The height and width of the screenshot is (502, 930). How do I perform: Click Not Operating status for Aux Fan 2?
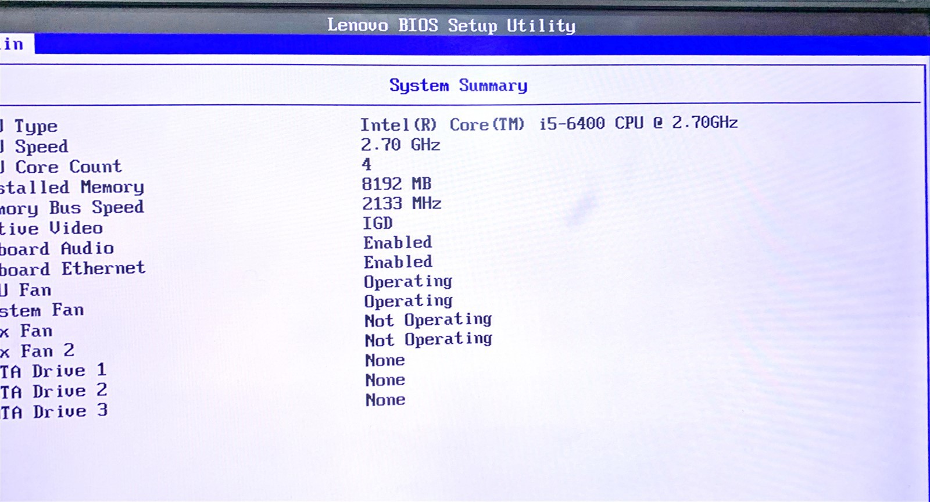pyautogui.click(x=428, y=340)
